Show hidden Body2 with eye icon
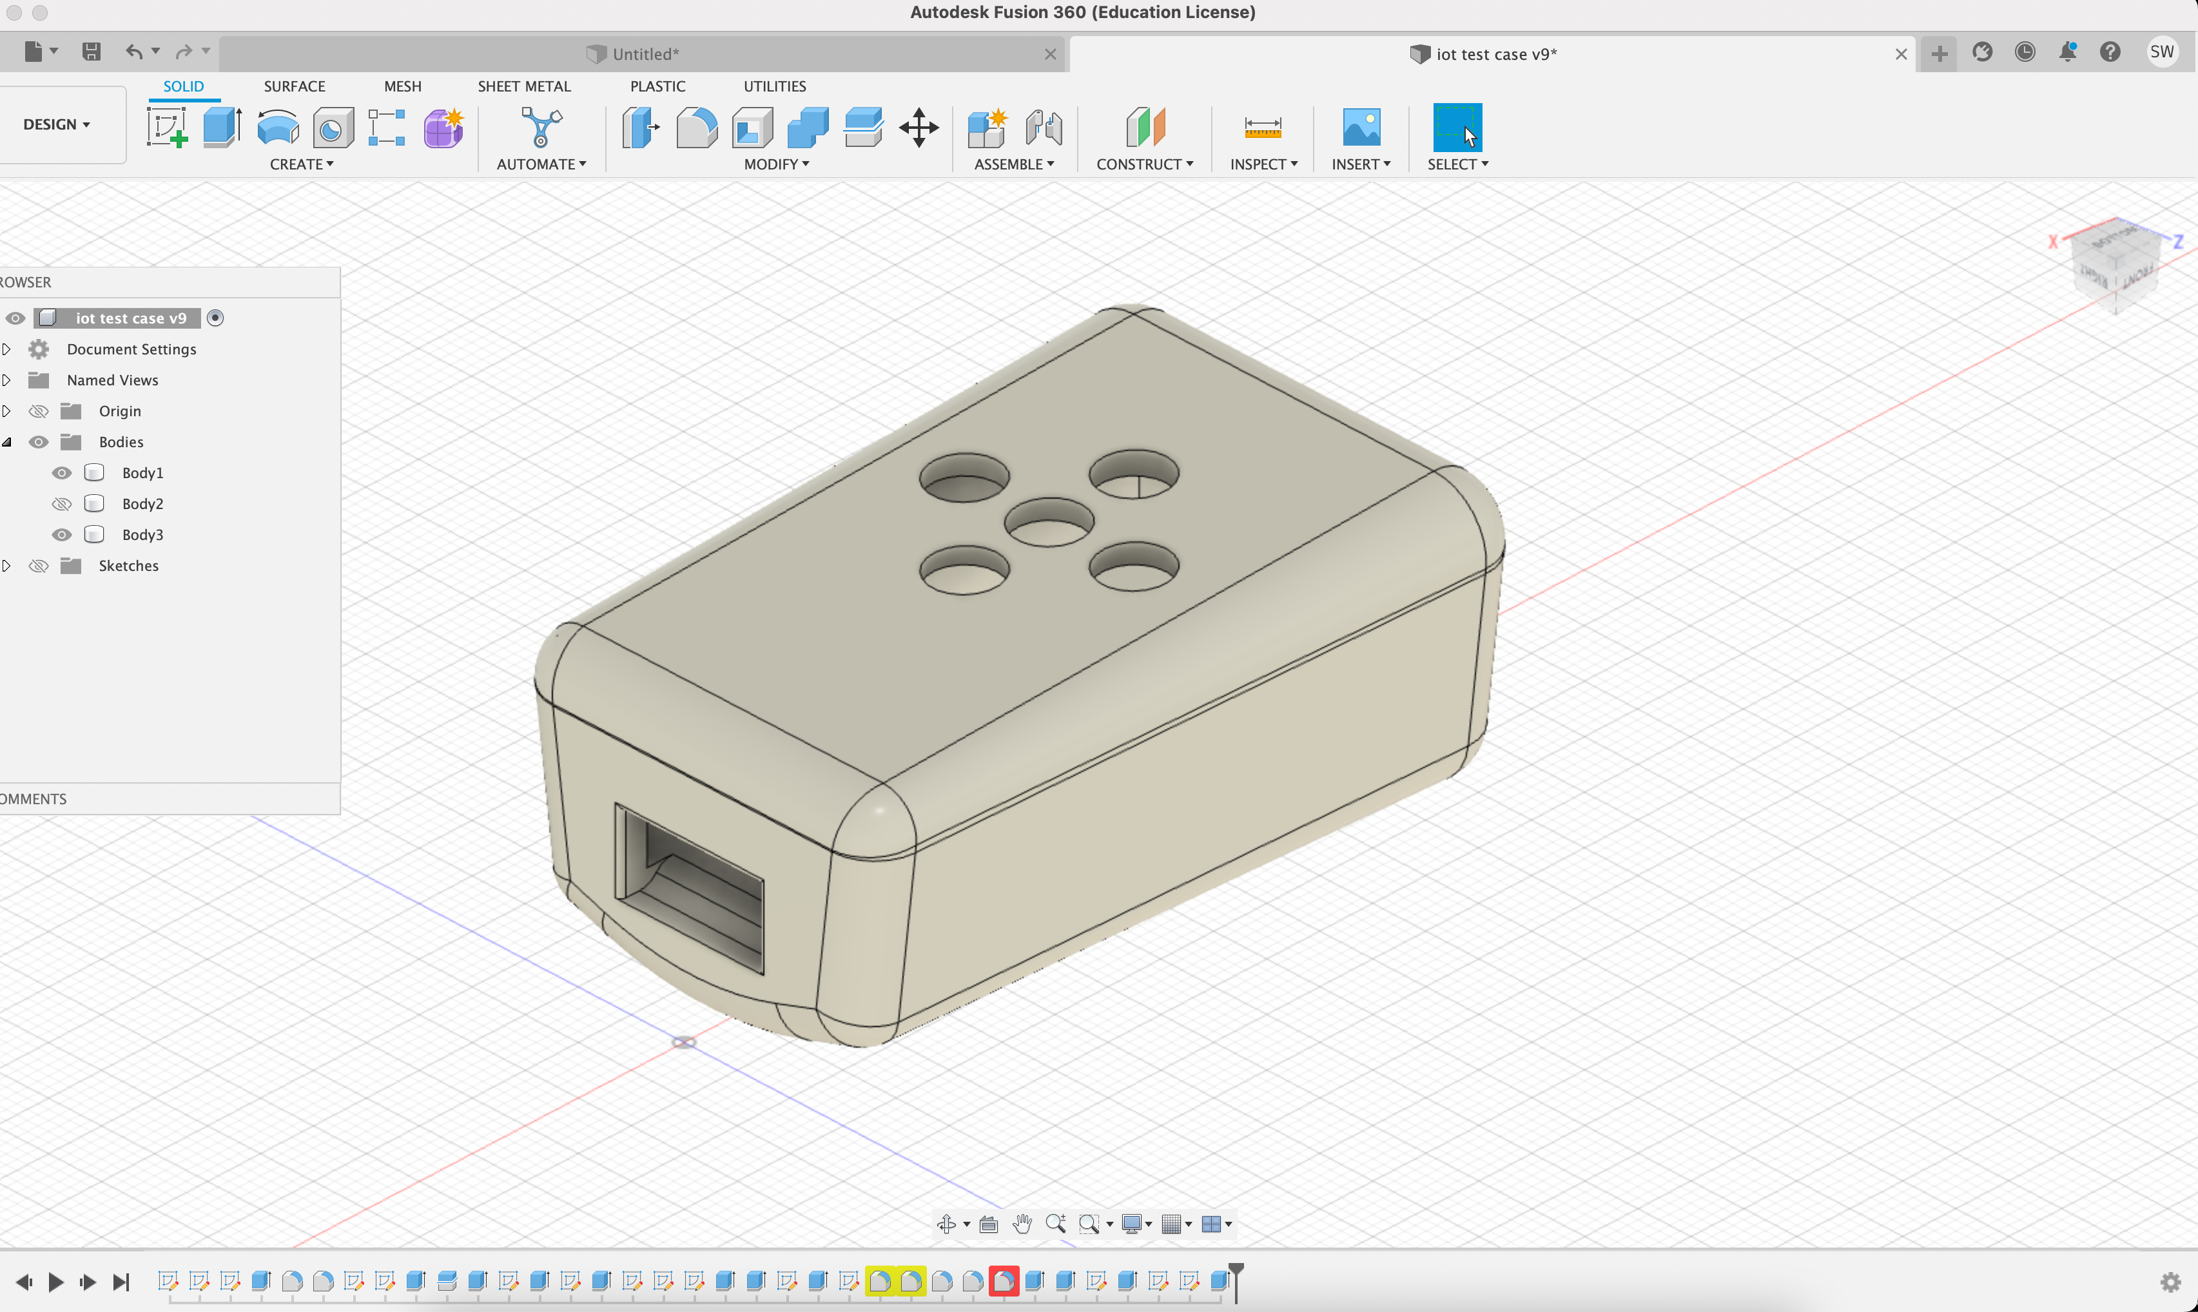The image size is (2198, 1312). pos(61,504)
